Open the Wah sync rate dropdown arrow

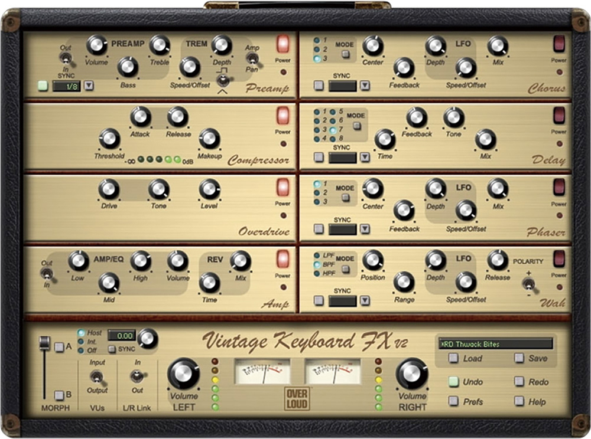[x=365, y=300]
